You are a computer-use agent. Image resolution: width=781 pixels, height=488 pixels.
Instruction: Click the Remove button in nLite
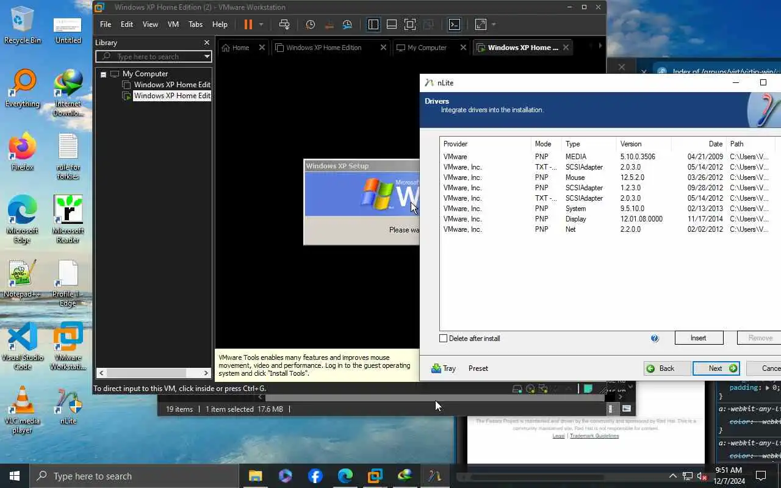click(760, 338)
